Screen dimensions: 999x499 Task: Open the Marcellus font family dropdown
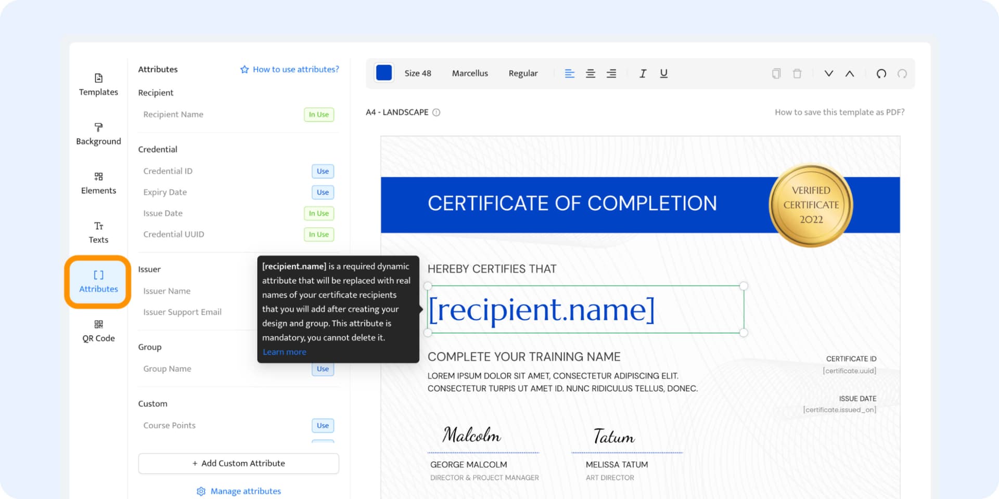pos(469,73)
